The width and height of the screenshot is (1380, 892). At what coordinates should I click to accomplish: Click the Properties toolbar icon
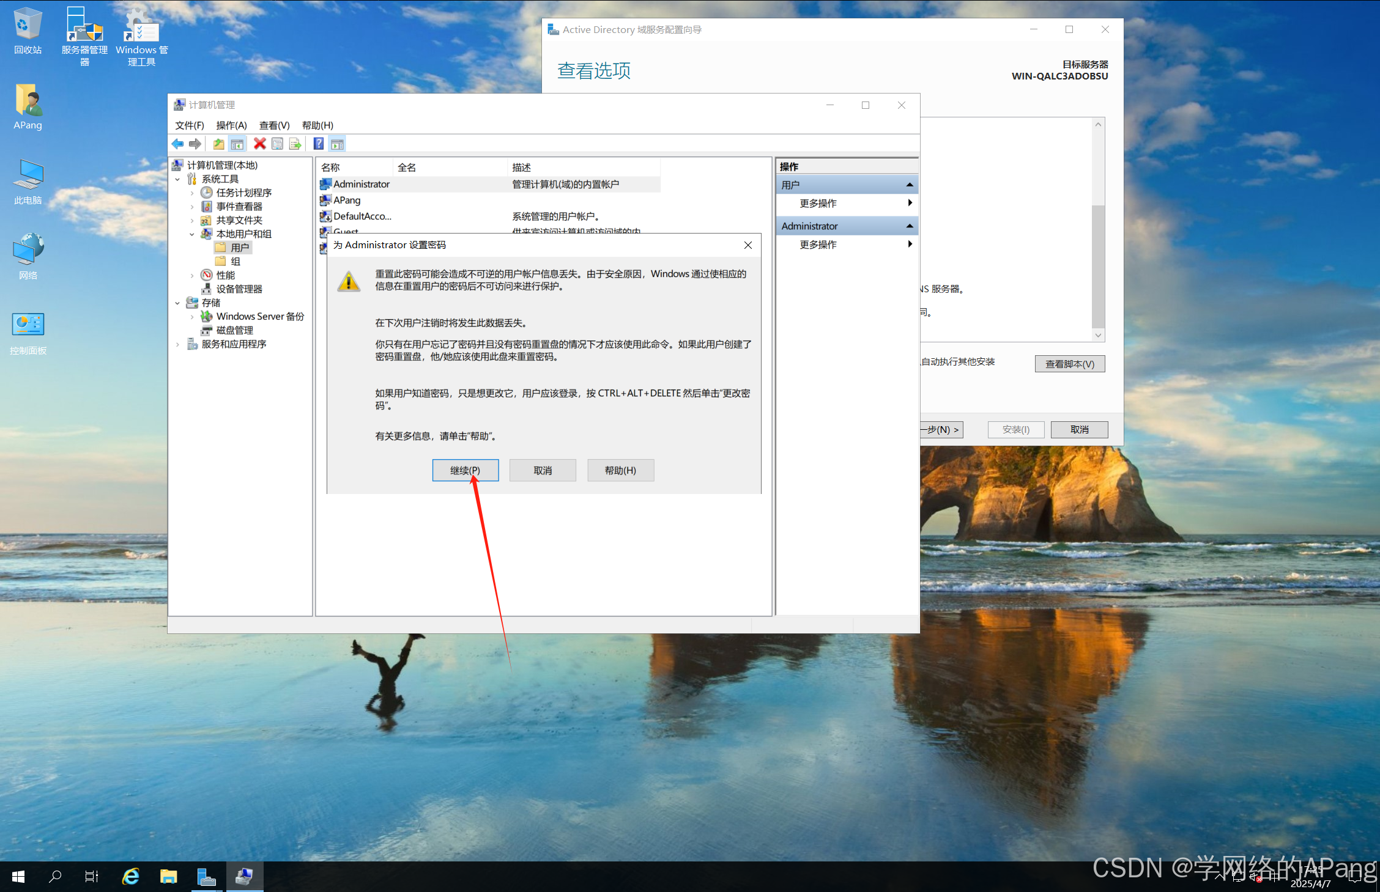278,144
